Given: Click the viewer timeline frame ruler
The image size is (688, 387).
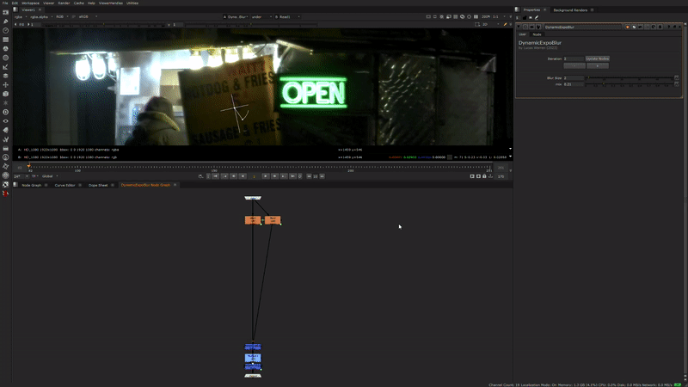Looking at the screenshot, I should coord(259,168).
